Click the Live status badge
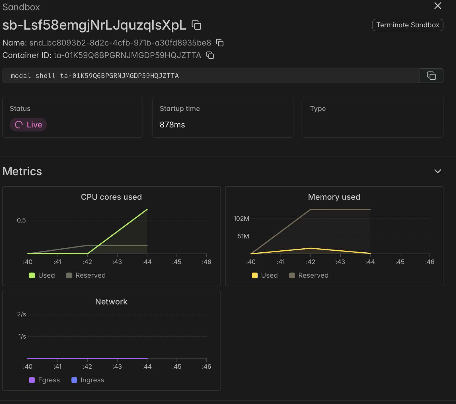Image resolution: width=456 pixels, height=404 pixels. coord(28,125)
